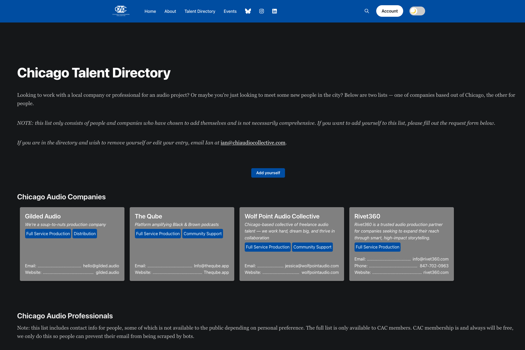The height and width of the screenshot is (350, 525).
Task: Toggle the dark mode moon switch
Action: (417, 11)
